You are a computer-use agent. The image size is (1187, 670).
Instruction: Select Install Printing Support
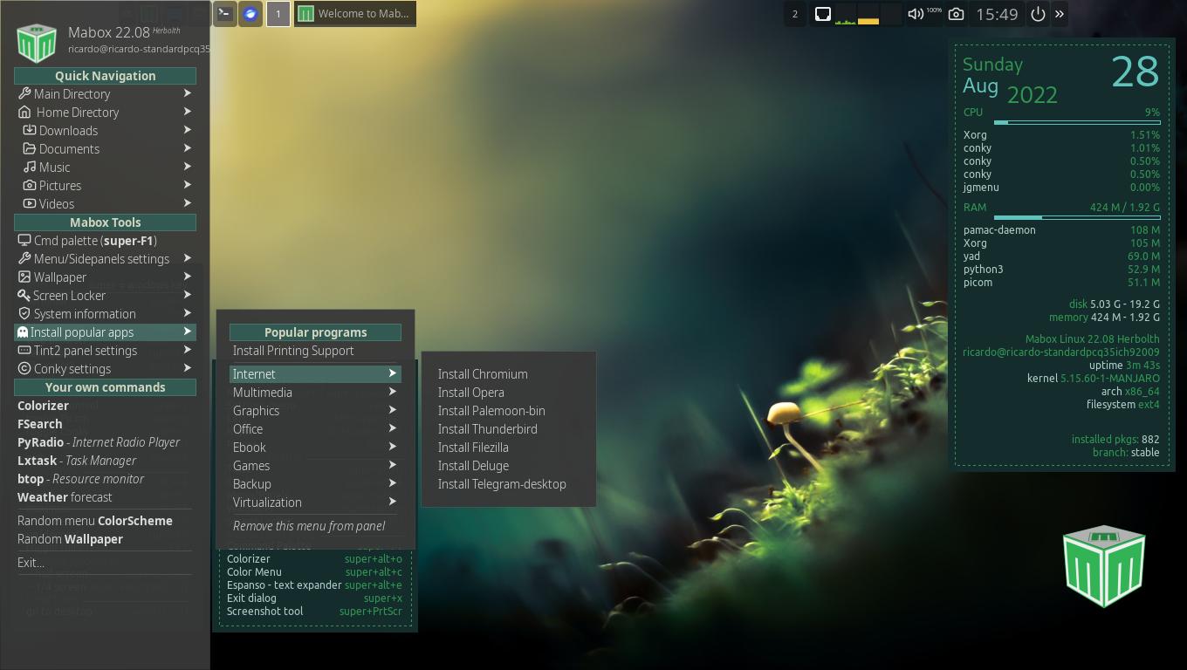tap(315, 350)
